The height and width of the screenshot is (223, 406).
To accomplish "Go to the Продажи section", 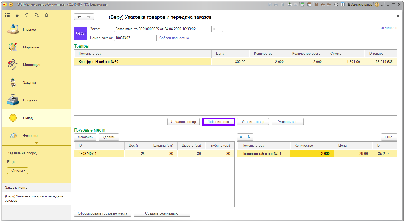I will point(30,100).
